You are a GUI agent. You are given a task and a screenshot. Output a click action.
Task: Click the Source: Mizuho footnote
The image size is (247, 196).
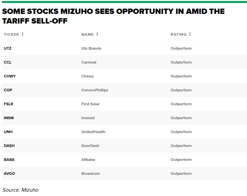click(20, 190)
